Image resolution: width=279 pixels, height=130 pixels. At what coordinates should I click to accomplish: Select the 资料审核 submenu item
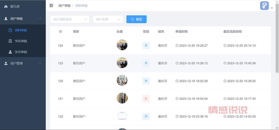[23, 30]
